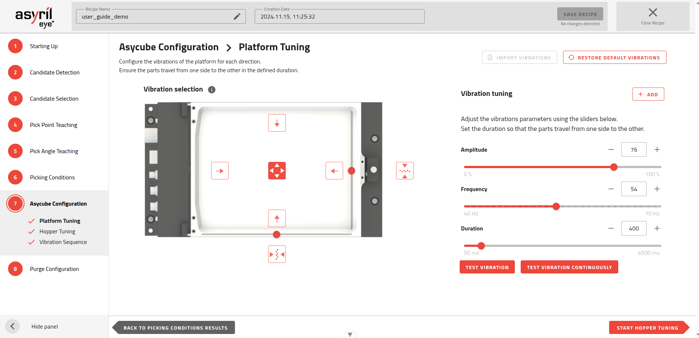The image size is (699, 338).
Task: Select the leftward vibration arrow on the platform
Action: point(334,171)
